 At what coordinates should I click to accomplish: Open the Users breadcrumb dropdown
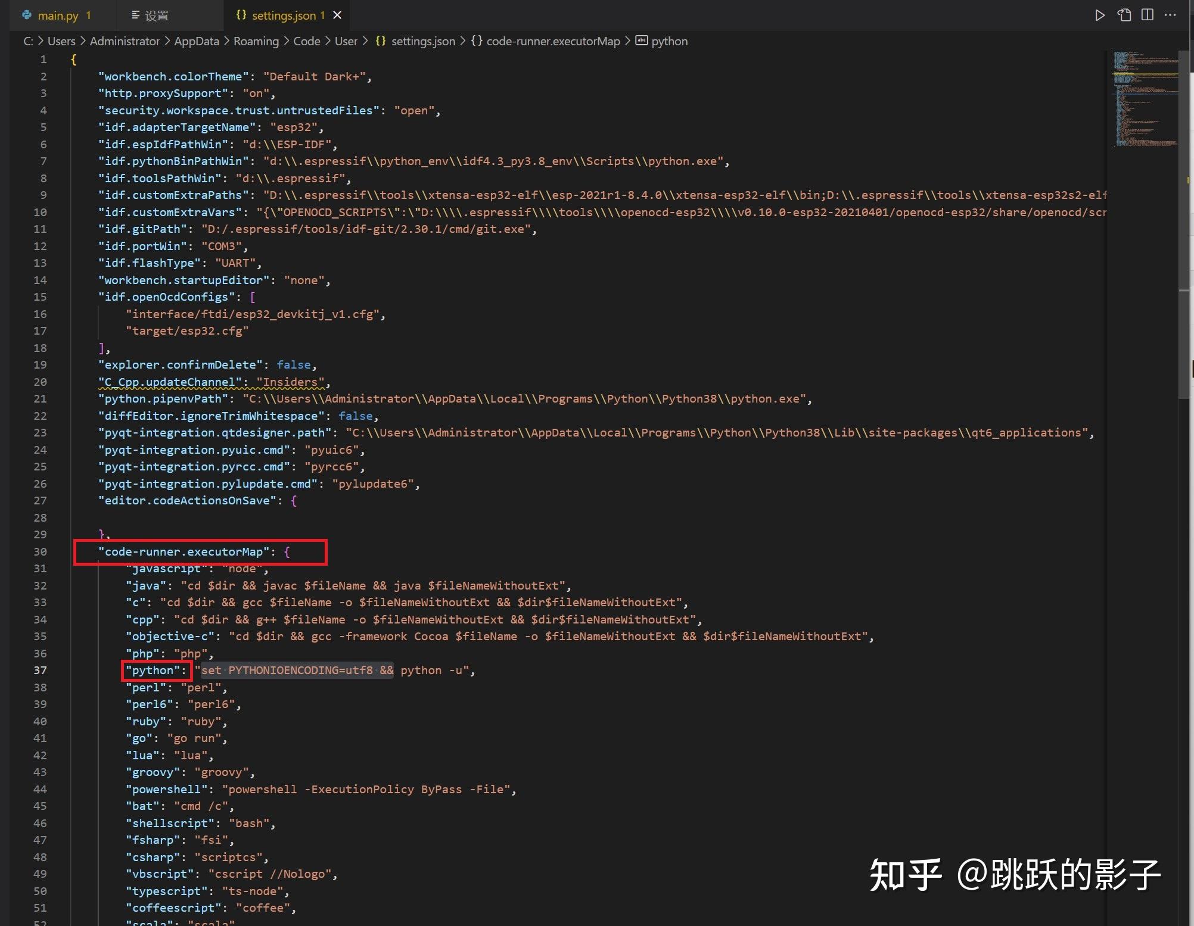tap(61, 41)
